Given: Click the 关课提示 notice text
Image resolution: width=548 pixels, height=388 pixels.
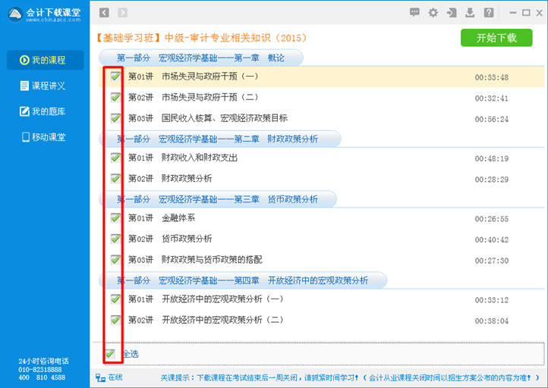Looking at the screenshot, I should pos(350,377).
